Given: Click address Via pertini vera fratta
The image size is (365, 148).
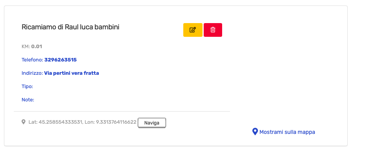Looking at the screenshot, I should pos(71,73).
